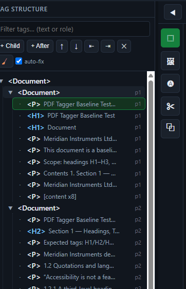Viewport: 186px width, 289px height.
Task: Click the root <Document> label
Action: tap(29, 82)
